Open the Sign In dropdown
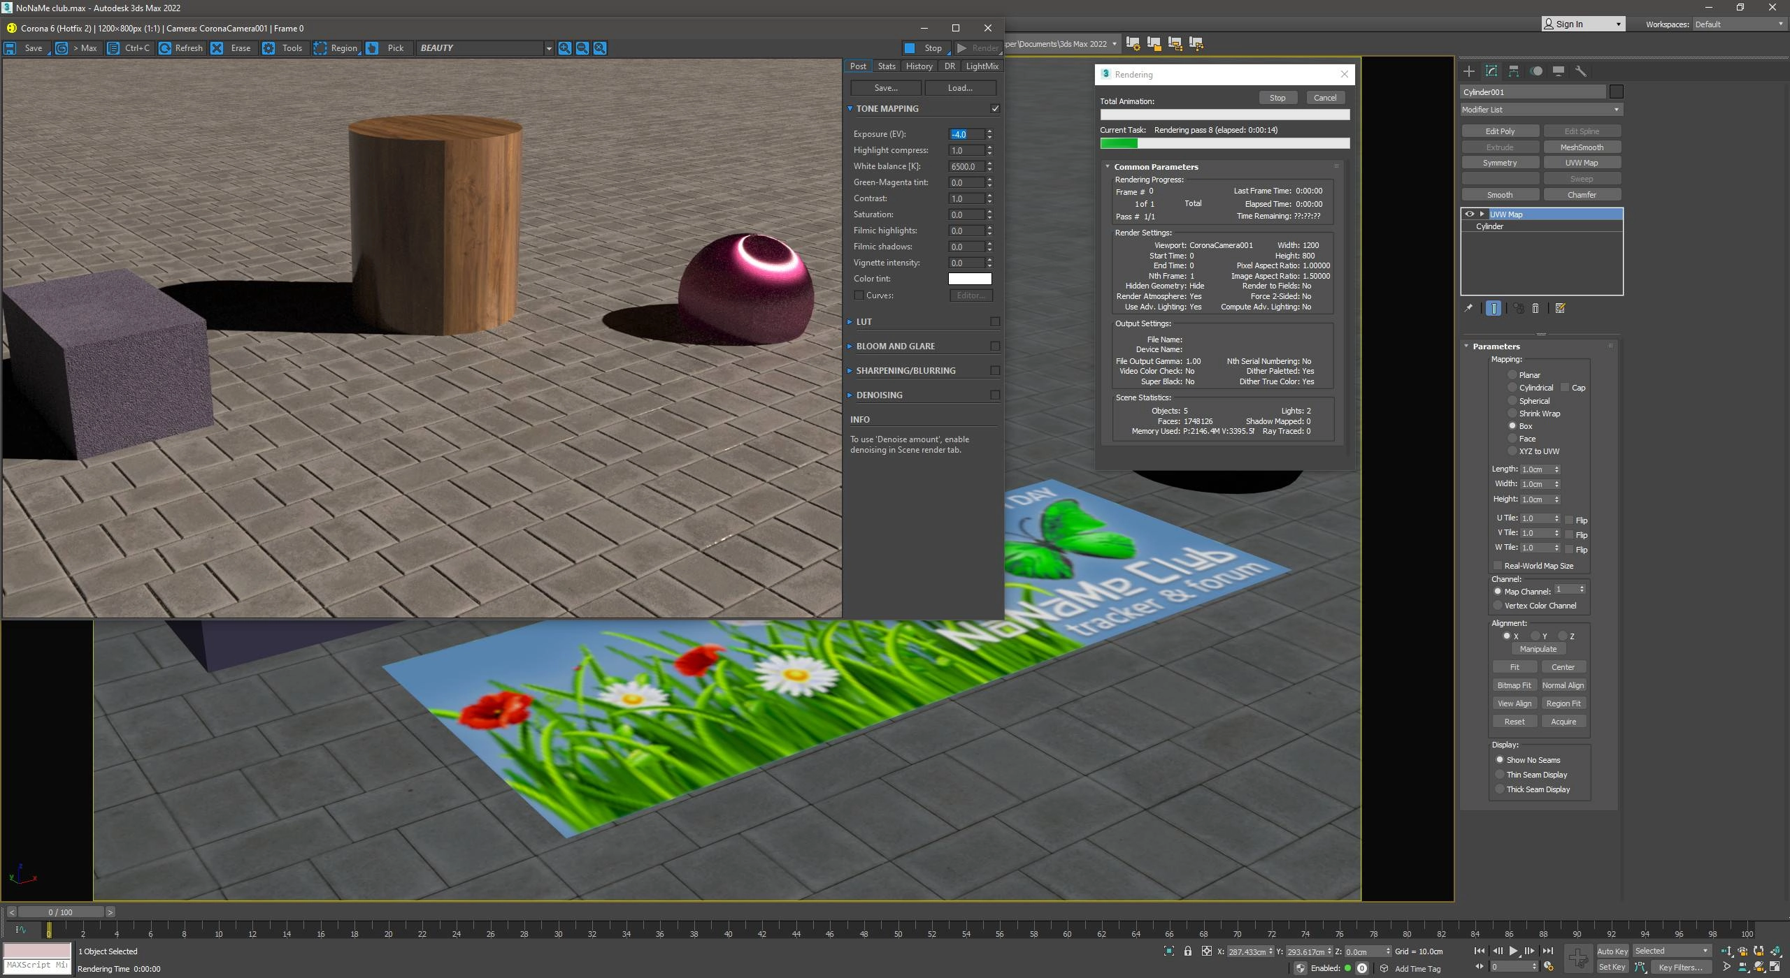The image size is (1790, 978). [1583, 24]
